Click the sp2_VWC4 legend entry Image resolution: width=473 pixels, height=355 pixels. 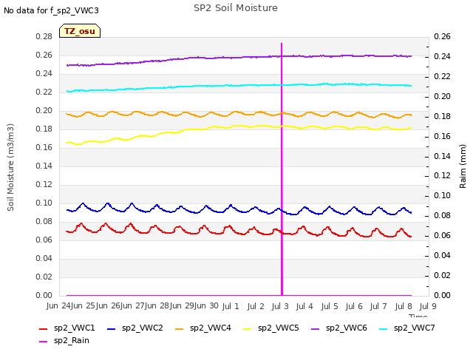click(203, 328)
